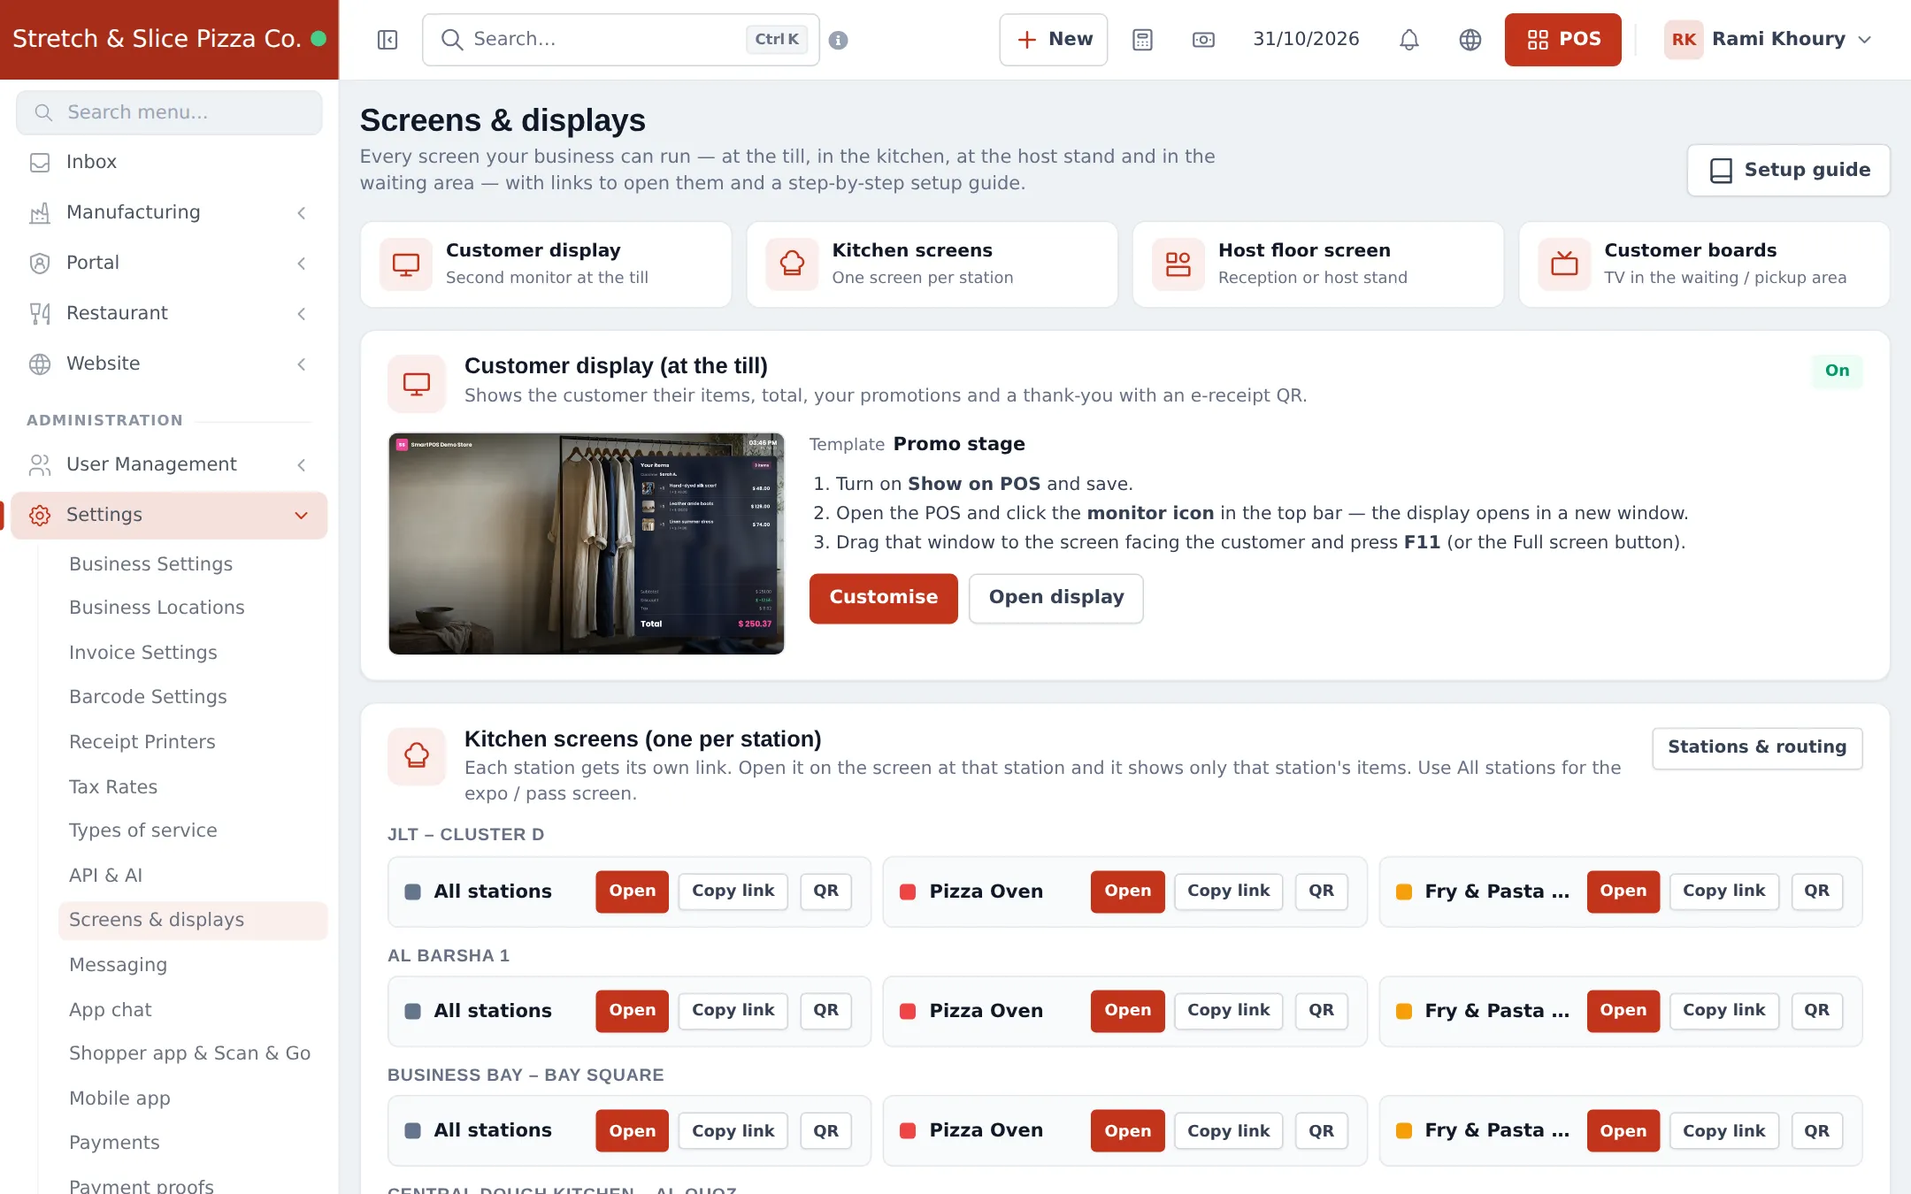The width and height of the screenshot is (1911, 1194).
Task: Collapse the Settings menu chevron
Action: pos(302,515)
